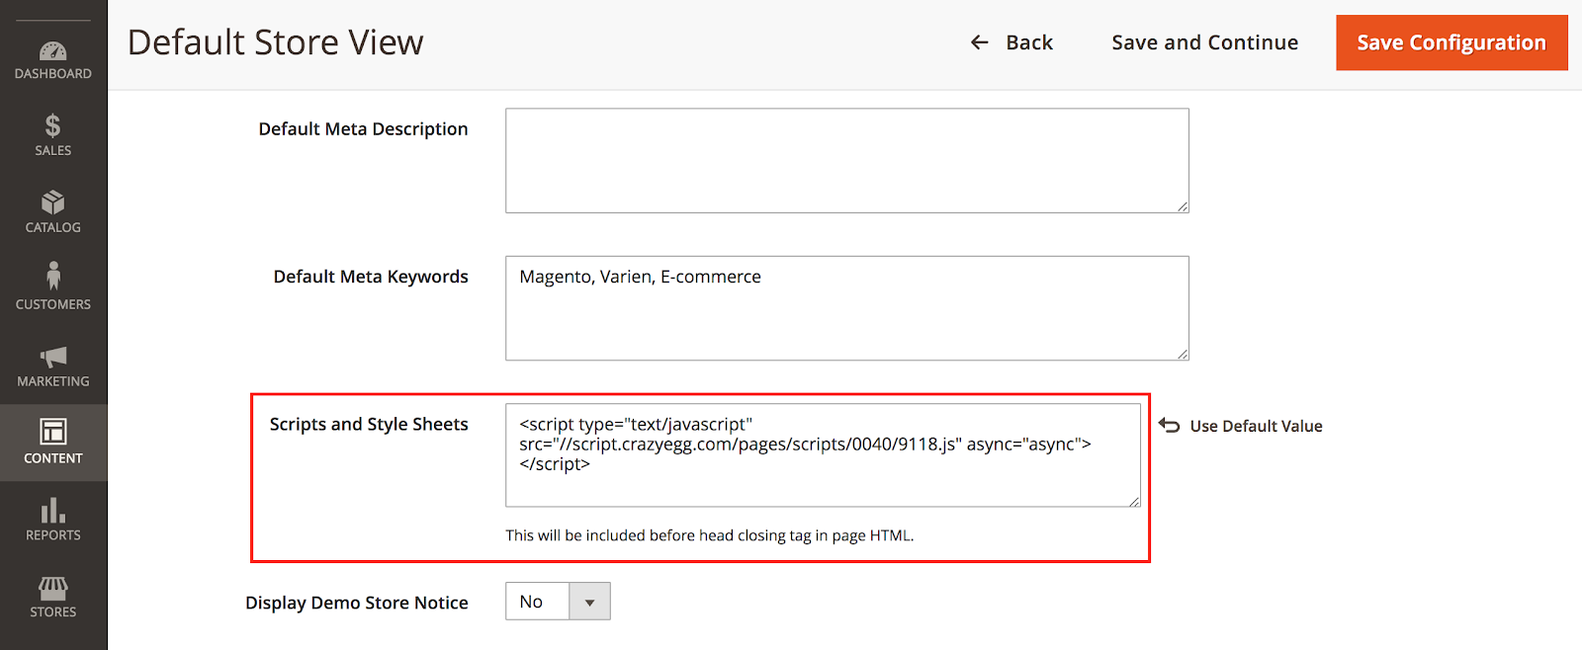
Task: Click in Default Meta Description textarea
Action: coord(847,160)
